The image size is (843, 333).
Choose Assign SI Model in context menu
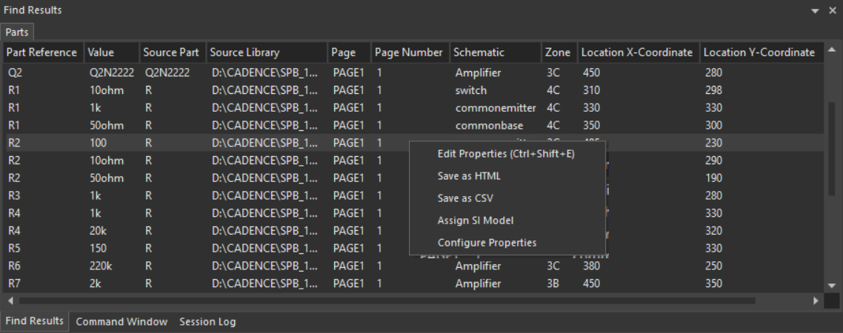coord(475,221)
